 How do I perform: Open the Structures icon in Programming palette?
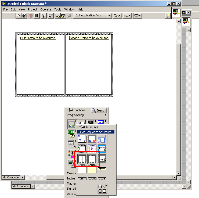[x=71, y=124]
